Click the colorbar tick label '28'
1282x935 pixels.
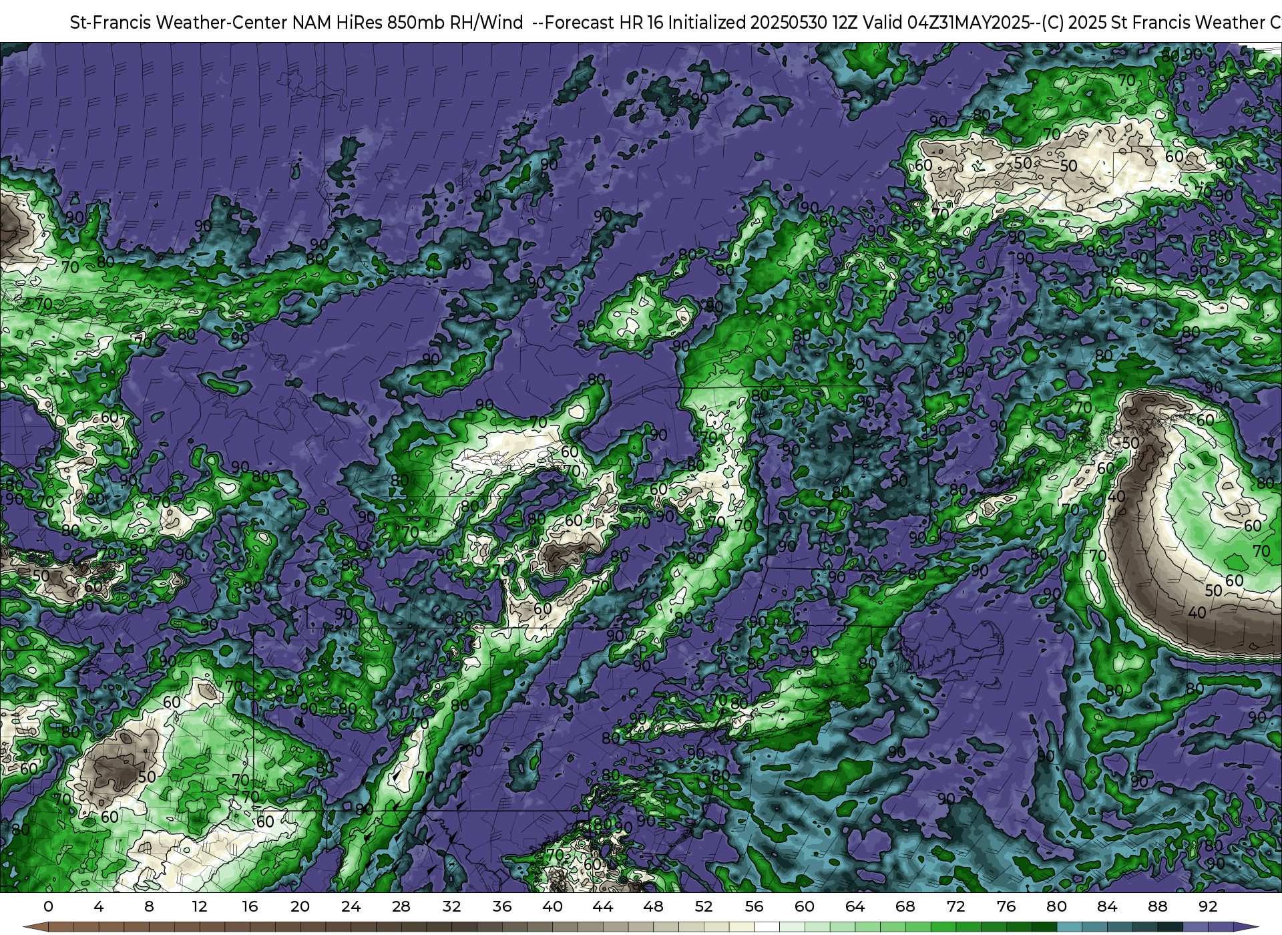401,906
